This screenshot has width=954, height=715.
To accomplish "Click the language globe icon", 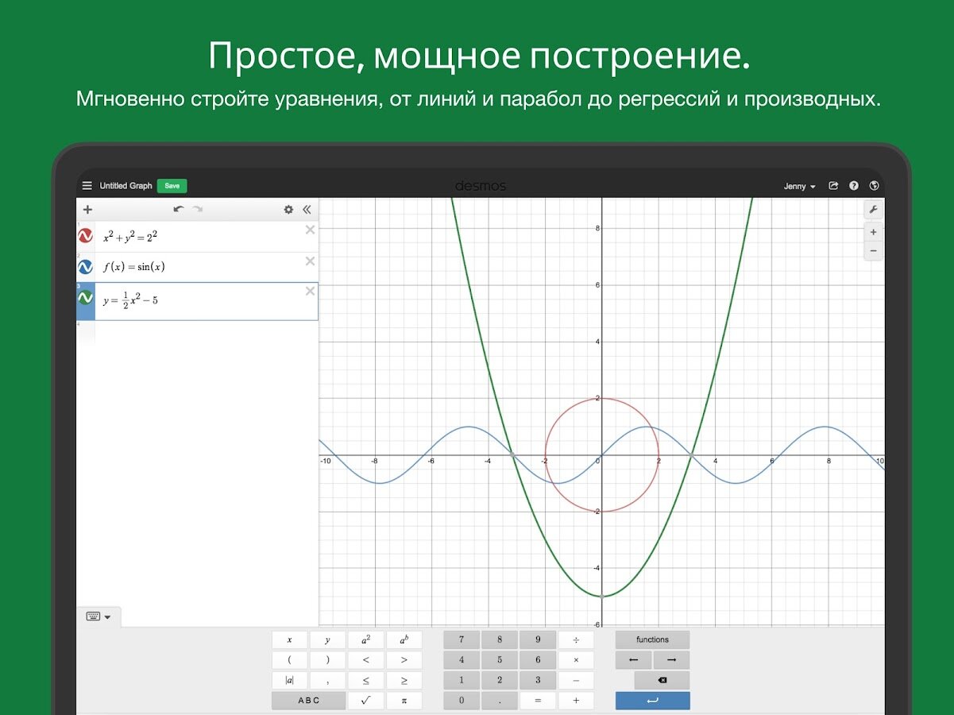I will pos(873,185).
